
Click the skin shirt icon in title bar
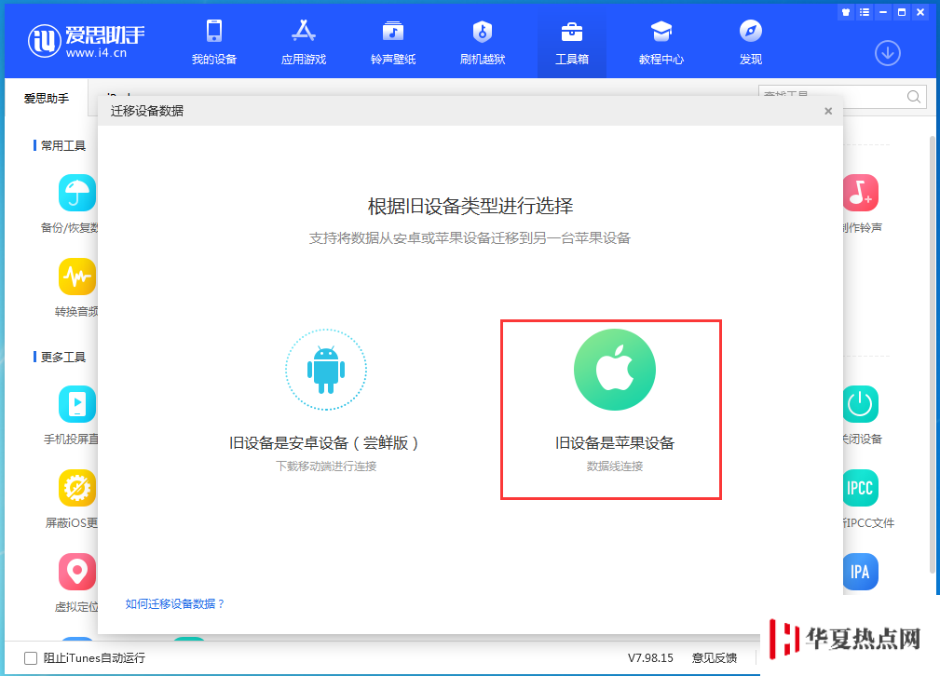pyautogui.click(x=846, y=12)
